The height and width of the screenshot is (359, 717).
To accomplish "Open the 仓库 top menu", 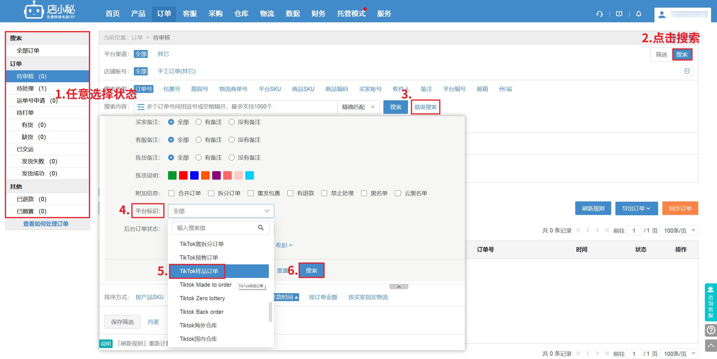I will pos(241,14).
